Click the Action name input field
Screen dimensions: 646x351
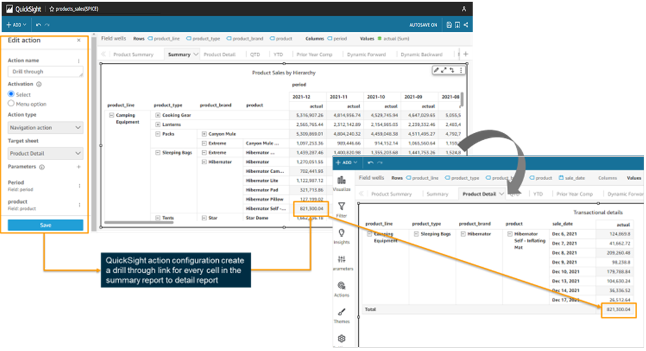pyautogui.click(x=45, y=72)
